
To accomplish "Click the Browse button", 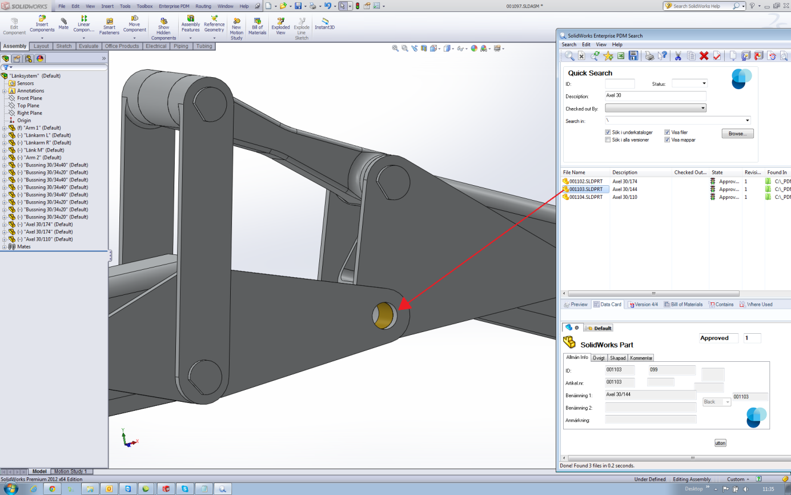I will [x=737, y=133].
